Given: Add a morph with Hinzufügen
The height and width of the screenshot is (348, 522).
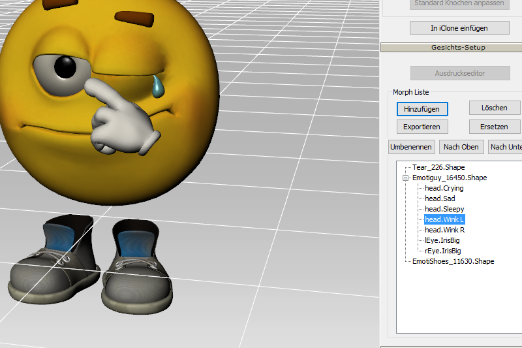Looking at the screenshot, I should click(x=422, y=109).
